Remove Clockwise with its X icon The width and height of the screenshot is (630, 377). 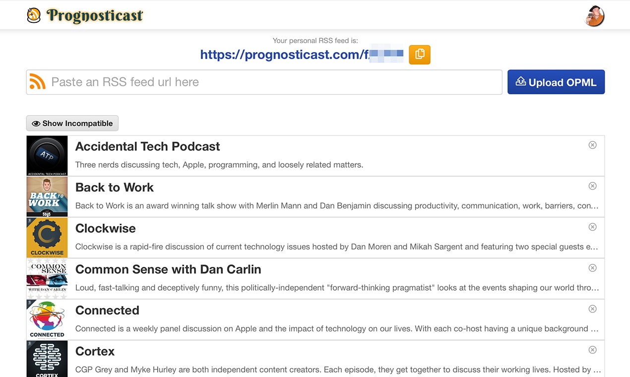point(592,227)
